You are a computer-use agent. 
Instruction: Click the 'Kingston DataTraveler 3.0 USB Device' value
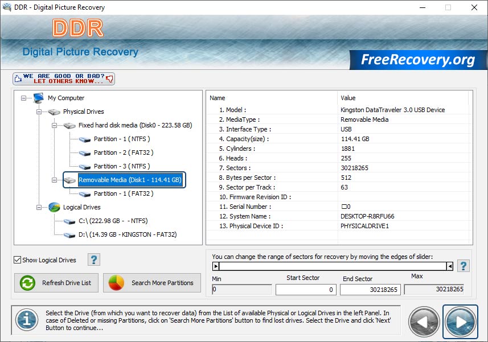coord(392,110)
